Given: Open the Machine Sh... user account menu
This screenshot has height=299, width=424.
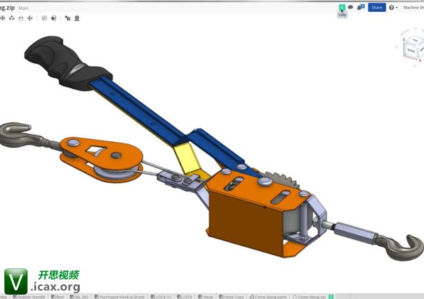Looking at the screenshot, I should 414,8.
